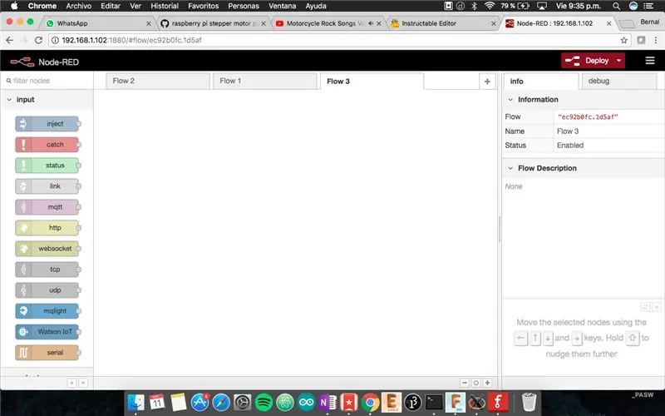
Task: Reload the browser page
Action: [x=38, y=40]
